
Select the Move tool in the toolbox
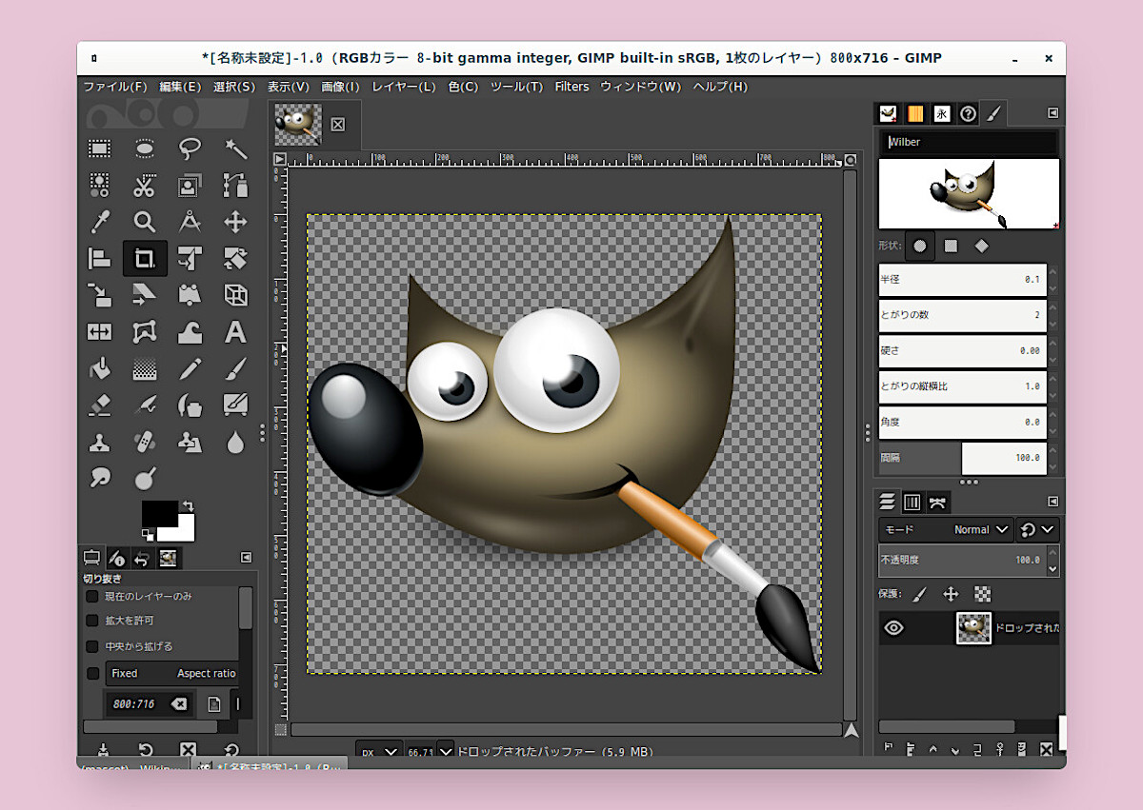pos(235,222)
